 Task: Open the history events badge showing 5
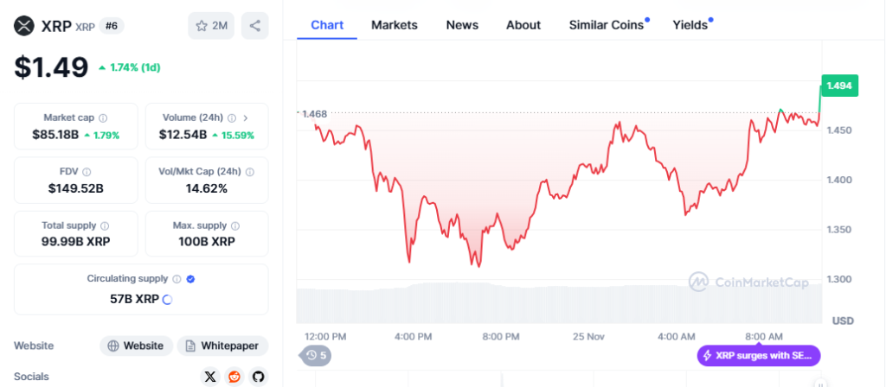315,354
